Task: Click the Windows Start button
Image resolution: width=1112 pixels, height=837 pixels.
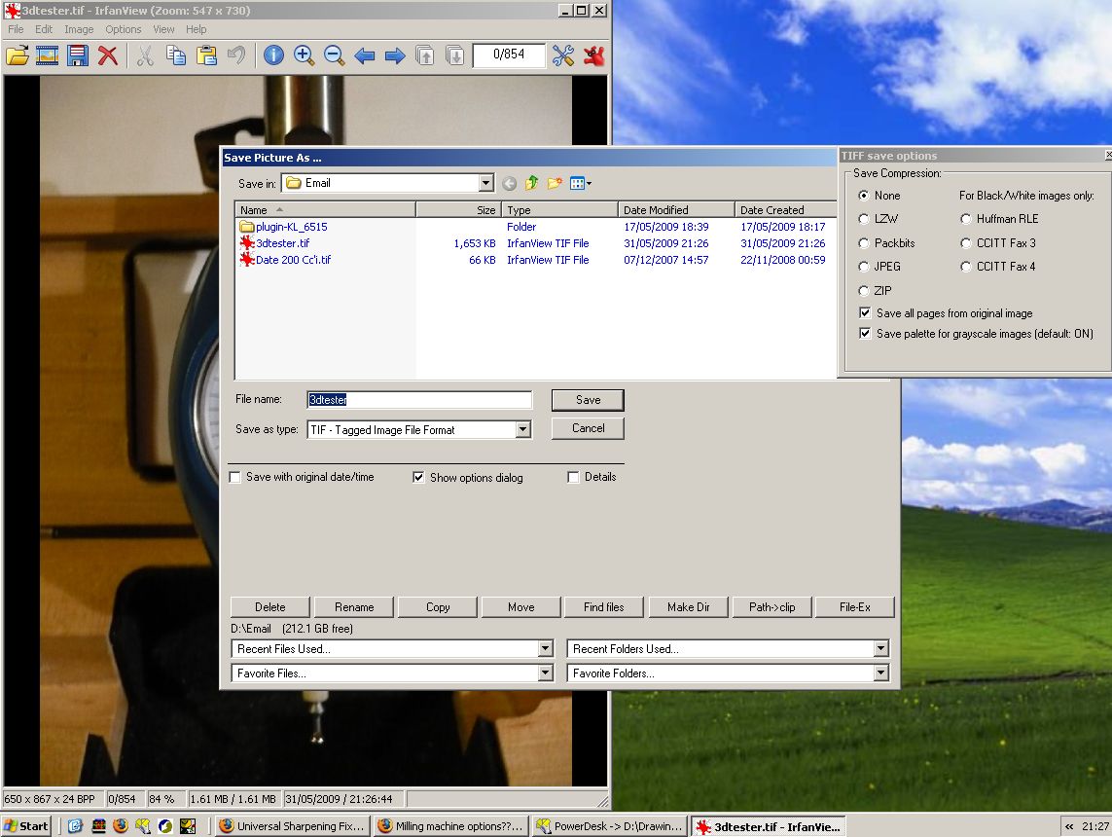Action: [26, 825]
